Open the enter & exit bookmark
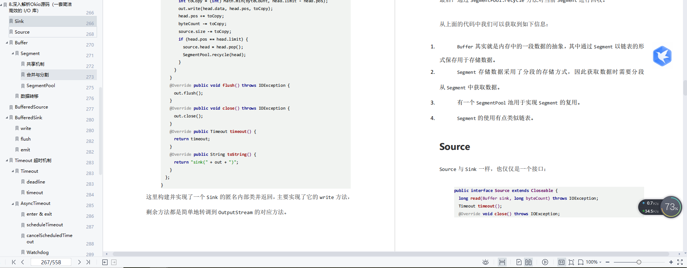The width and height of the screenshot is (687, 268). 39,214
